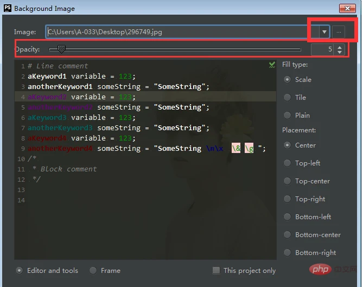
Task: Set placement to Top-left
Action: (x=288, y=163)
